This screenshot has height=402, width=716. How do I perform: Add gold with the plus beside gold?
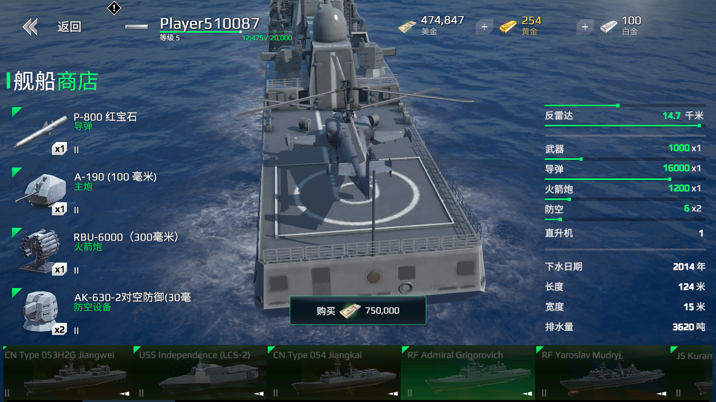click(585, 27)
